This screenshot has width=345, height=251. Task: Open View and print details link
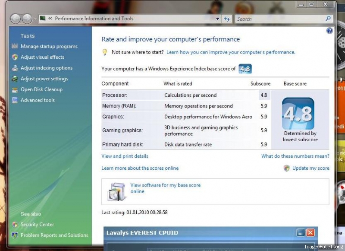(x=125, y=156)
